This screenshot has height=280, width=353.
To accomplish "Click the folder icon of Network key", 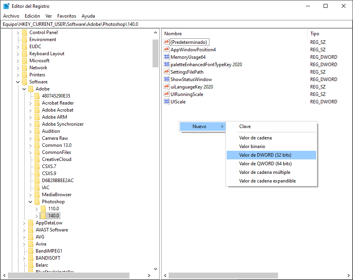I will click(x=25, y=68).
